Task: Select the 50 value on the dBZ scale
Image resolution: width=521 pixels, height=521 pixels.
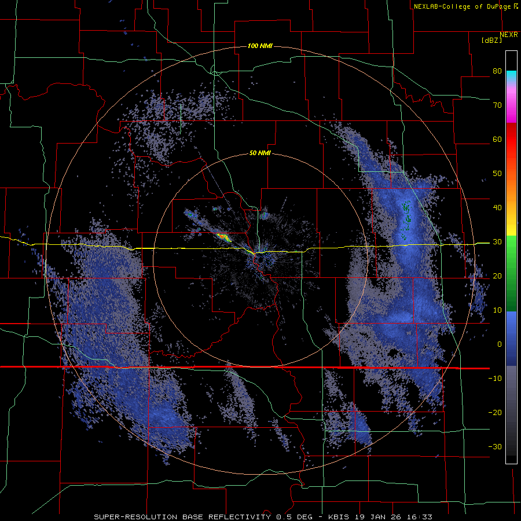Action: pyautogui.click(x=497, y=174)
